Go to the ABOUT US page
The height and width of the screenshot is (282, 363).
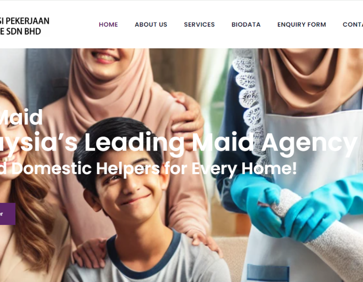[x=151, y=25]
